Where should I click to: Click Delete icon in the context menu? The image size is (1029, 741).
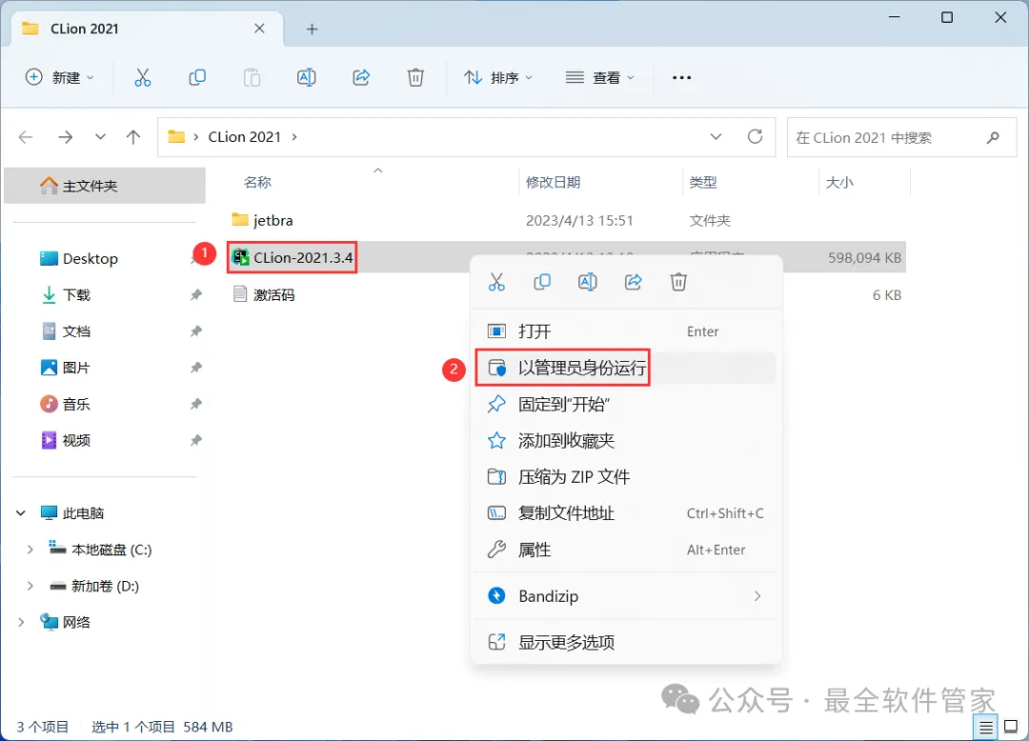coord(678,282)
